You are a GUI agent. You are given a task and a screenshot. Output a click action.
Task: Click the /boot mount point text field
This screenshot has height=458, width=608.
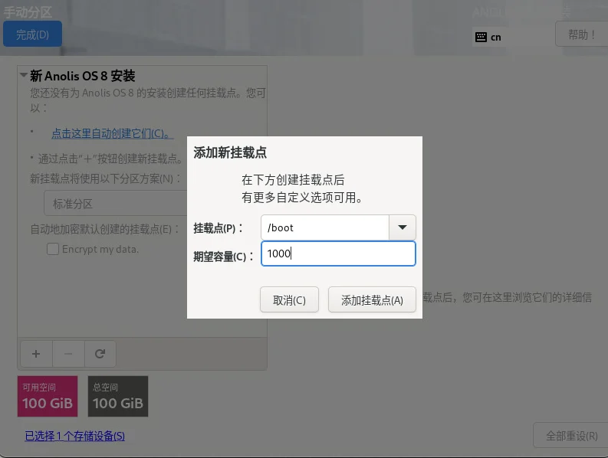click(325, 227)
